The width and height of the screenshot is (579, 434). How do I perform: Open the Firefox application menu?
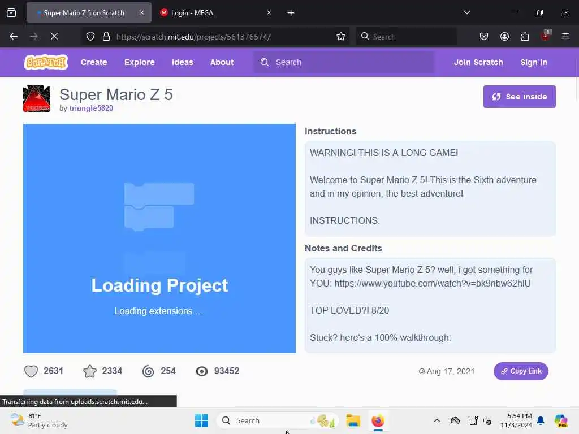pos(565,36)
